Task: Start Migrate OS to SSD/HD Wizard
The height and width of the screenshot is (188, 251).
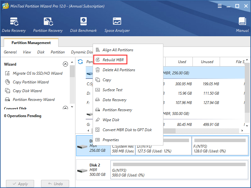Action: point(38,73)
